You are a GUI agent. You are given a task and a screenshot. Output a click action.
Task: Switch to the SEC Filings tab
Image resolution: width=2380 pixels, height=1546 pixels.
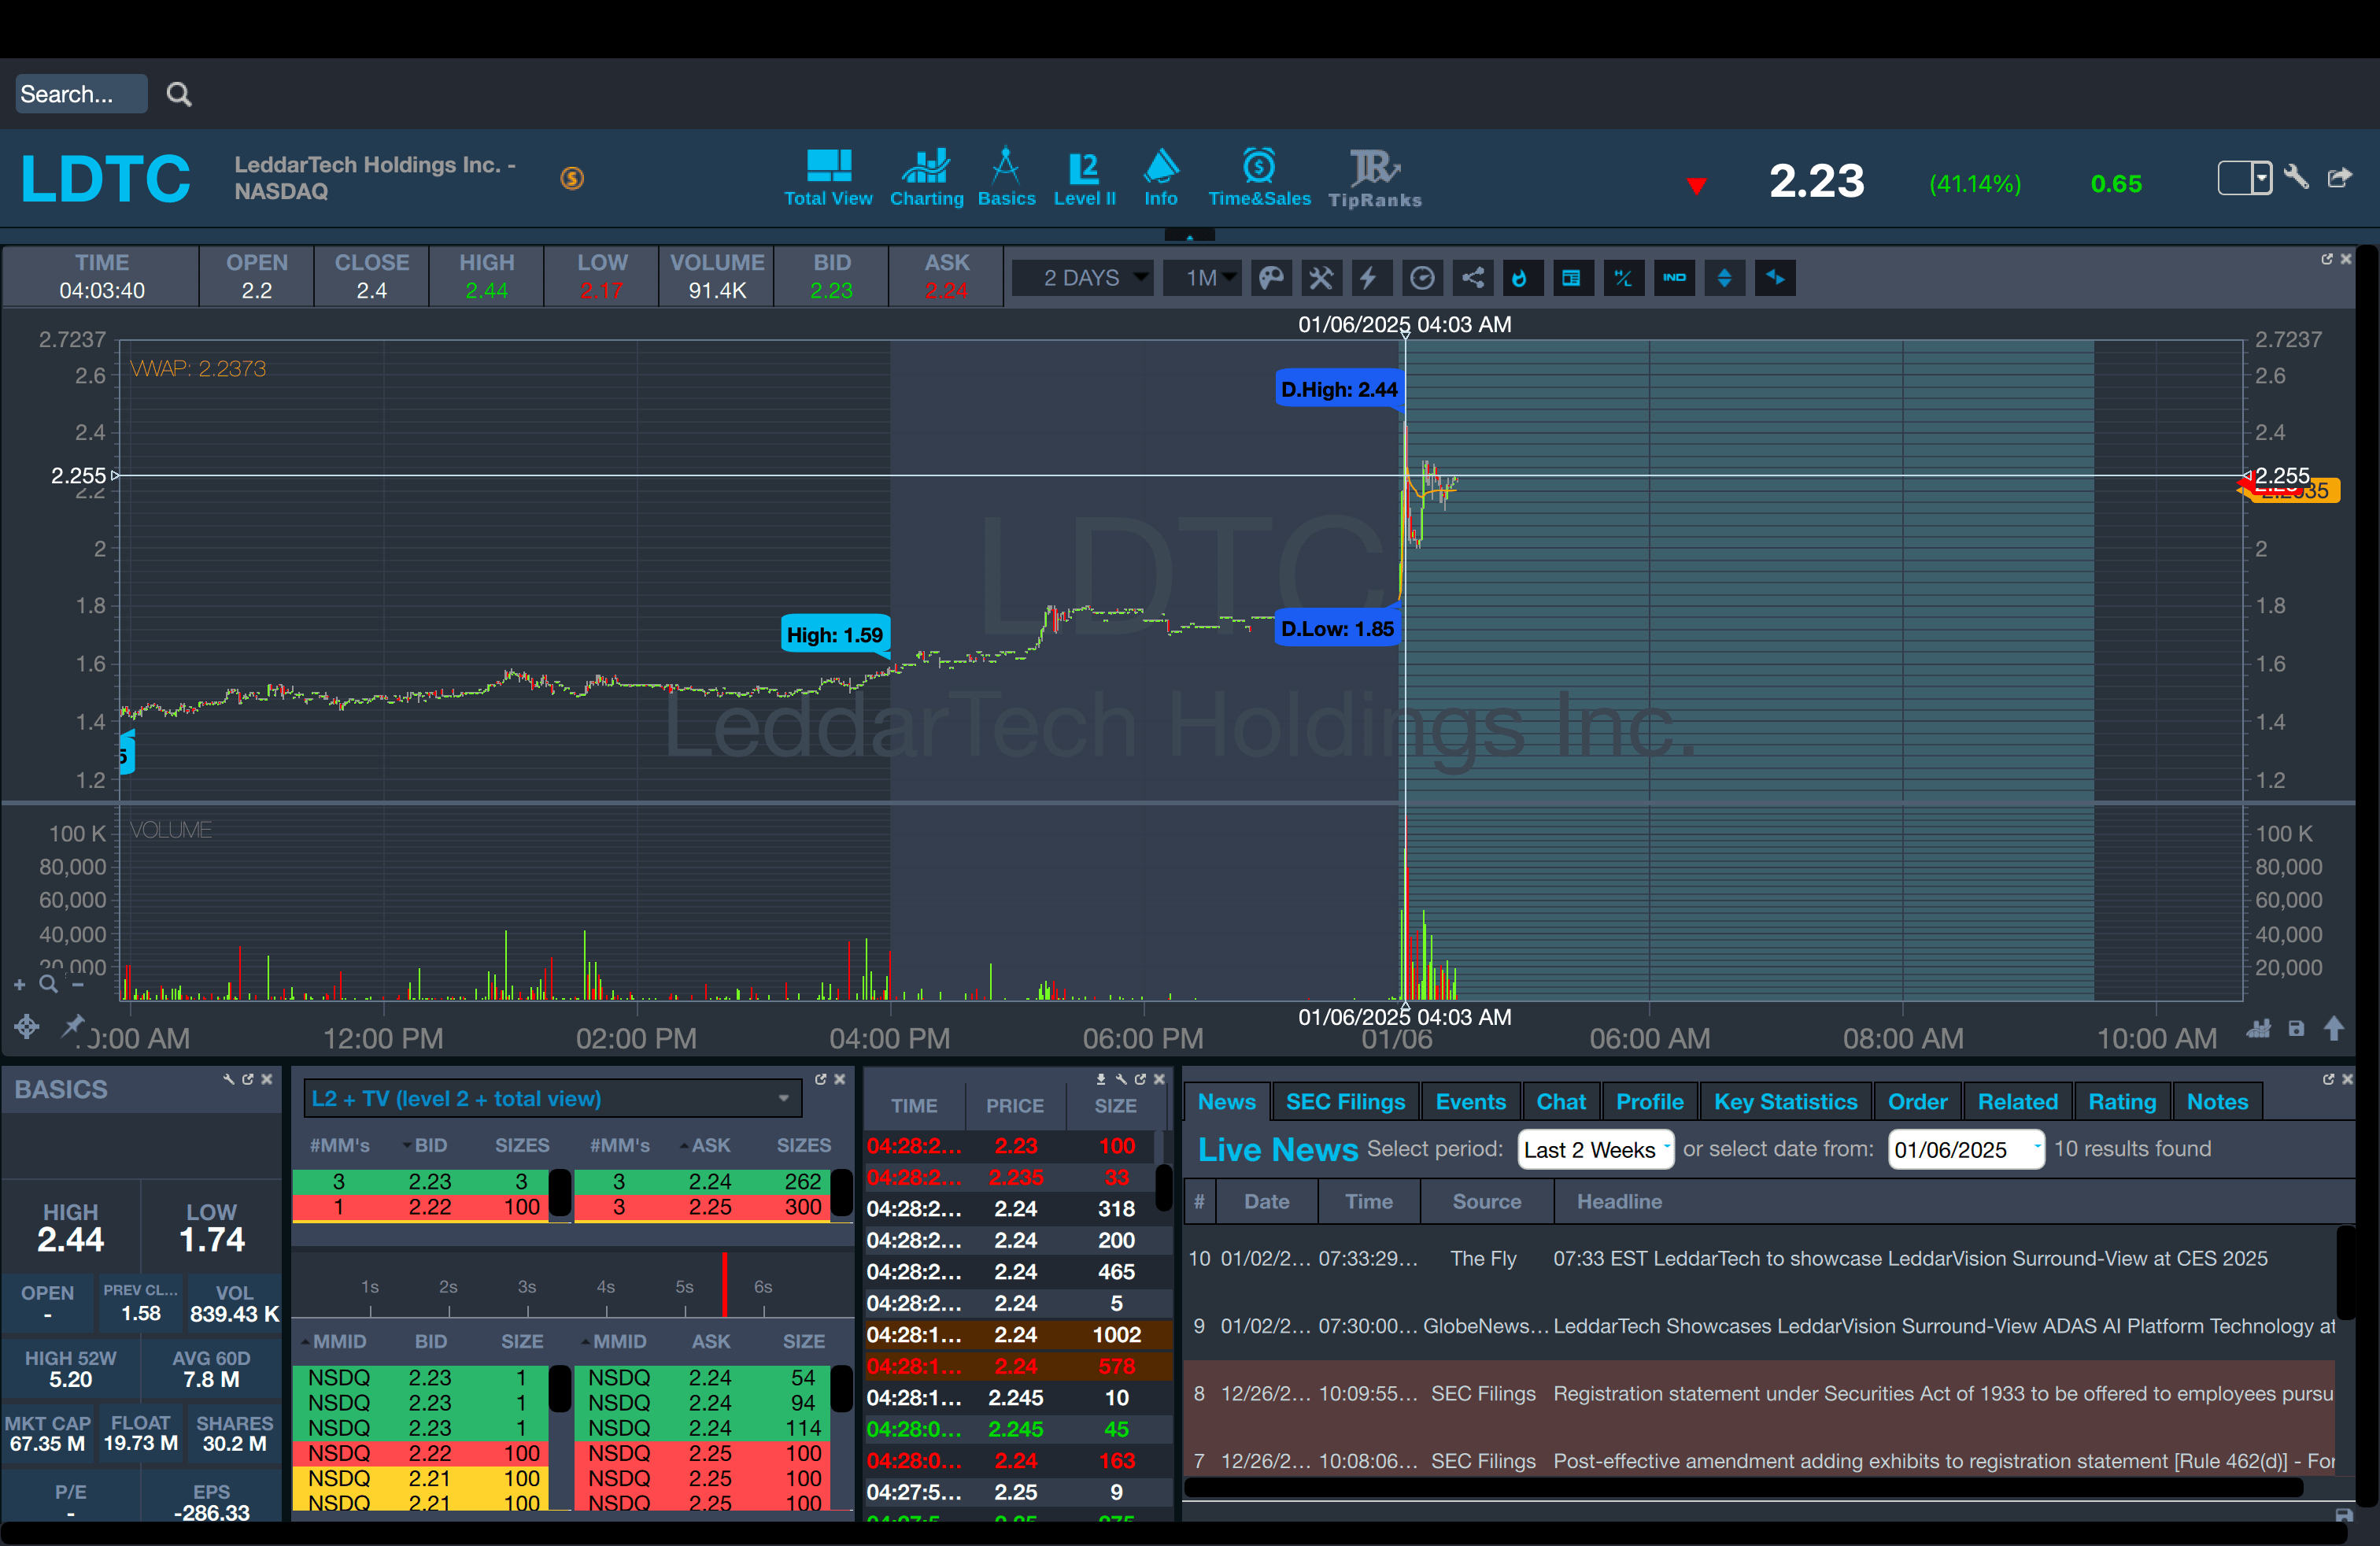[x=1345, y=1102]
